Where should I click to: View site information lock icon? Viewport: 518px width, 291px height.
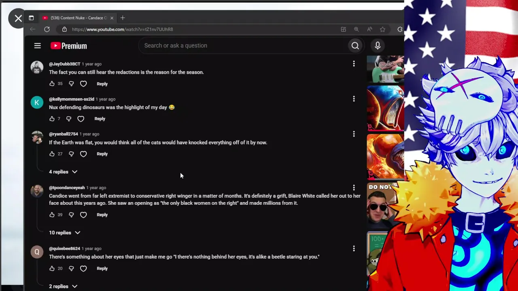tap(64, 29)
